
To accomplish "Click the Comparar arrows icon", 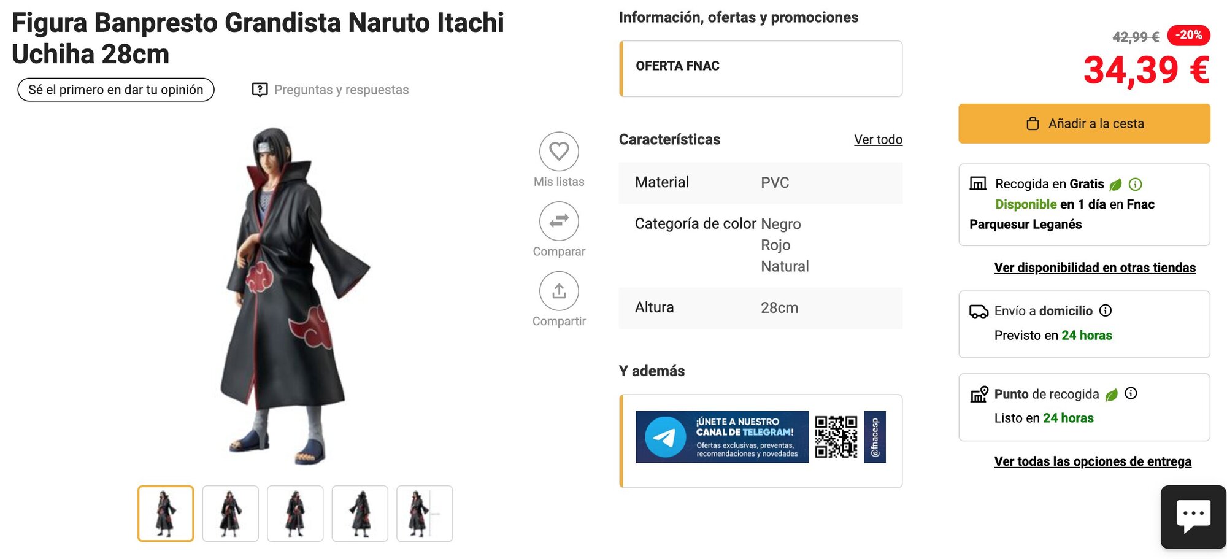I will coord(559,221).
